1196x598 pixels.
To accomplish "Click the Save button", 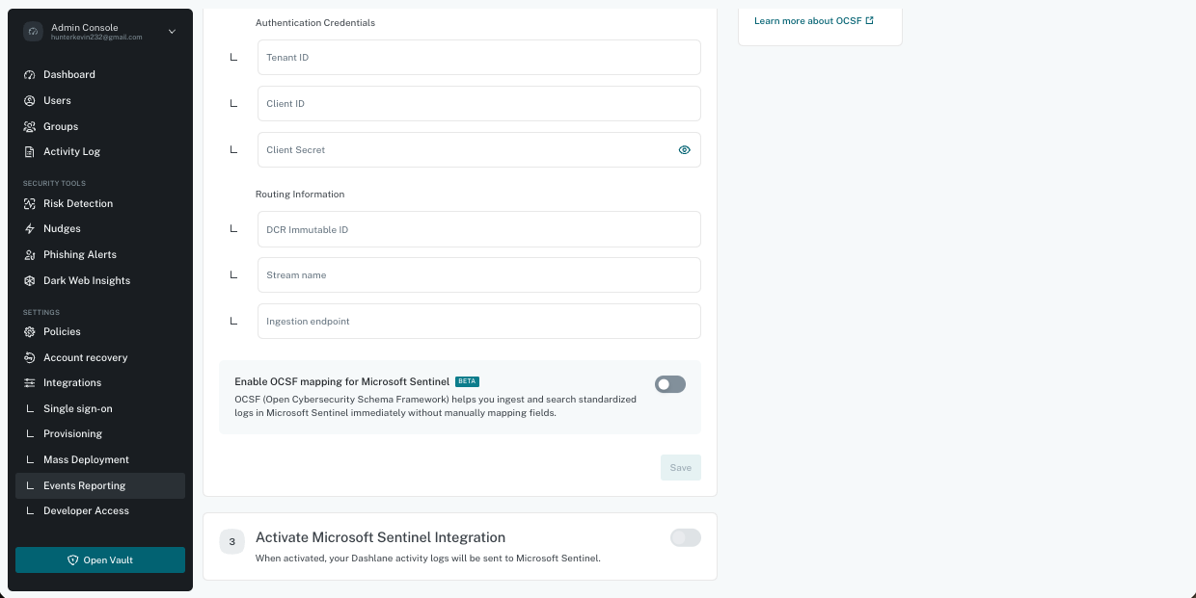I will point(681,468).
